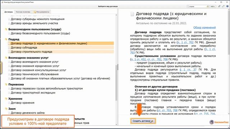This screenshot has height=129, width=230.
Task: Click the folder icon beside Хранение
Action: (6, 99)
